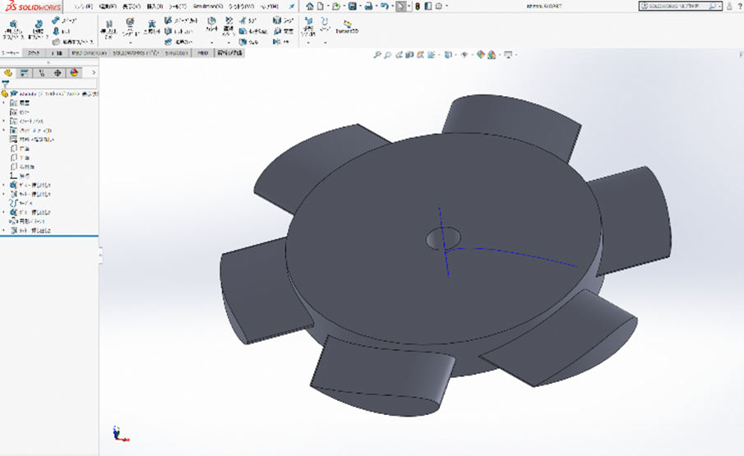Select the Zoom to Fit icon
The image size is (744, 456).
coord(377,55)
